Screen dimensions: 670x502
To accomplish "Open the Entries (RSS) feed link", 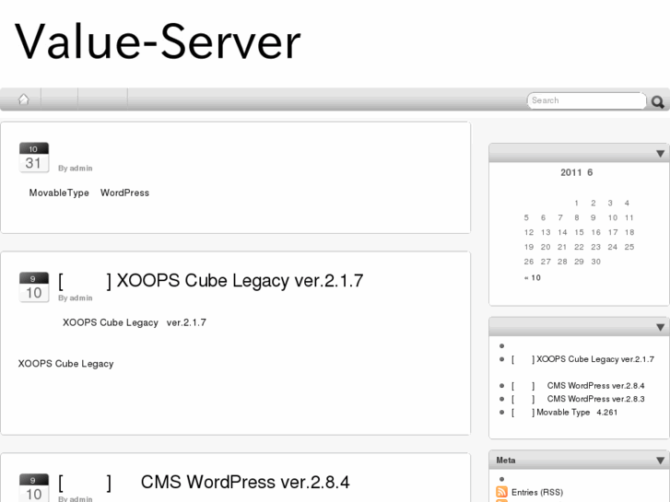I will (537, 492).
